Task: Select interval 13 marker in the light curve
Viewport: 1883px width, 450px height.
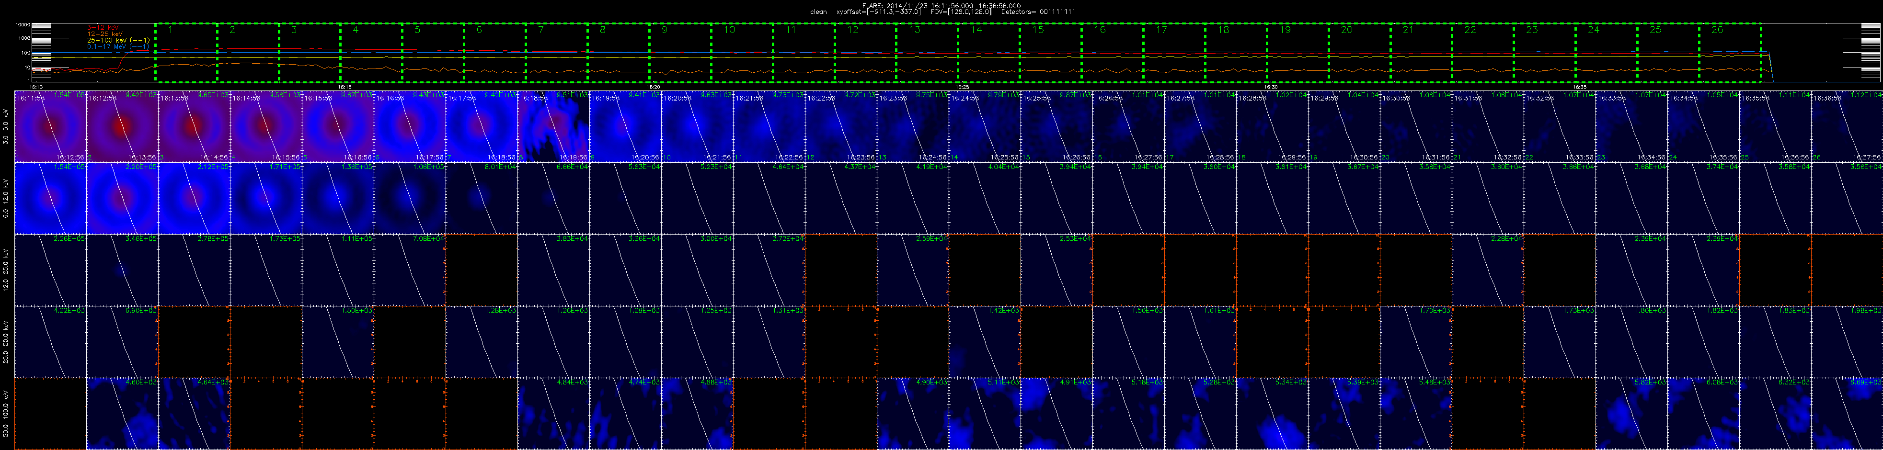Action: tap(915, 30)
